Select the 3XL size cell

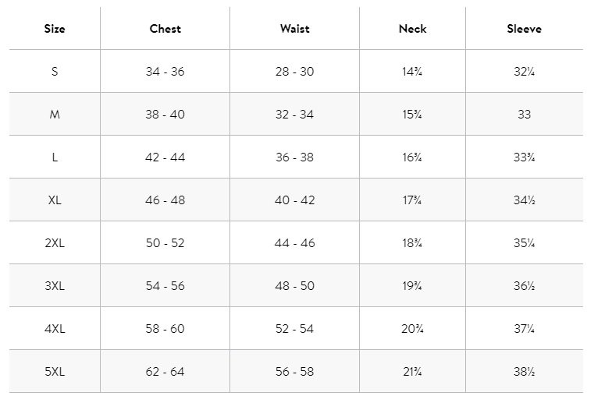(55, 286)
